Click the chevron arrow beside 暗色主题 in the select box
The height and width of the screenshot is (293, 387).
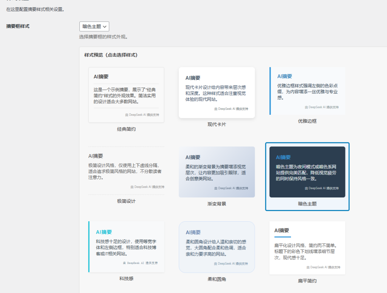click(x=105, y=26)
